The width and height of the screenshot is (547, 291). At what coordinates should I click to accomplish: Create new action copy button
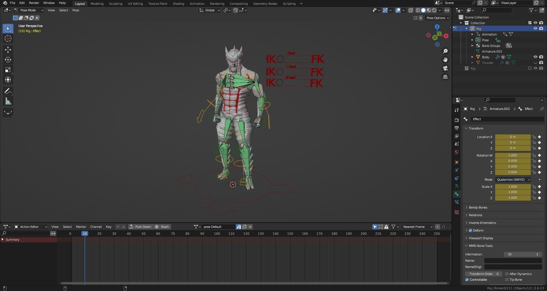pyautogui.click(x=244, y=227)
